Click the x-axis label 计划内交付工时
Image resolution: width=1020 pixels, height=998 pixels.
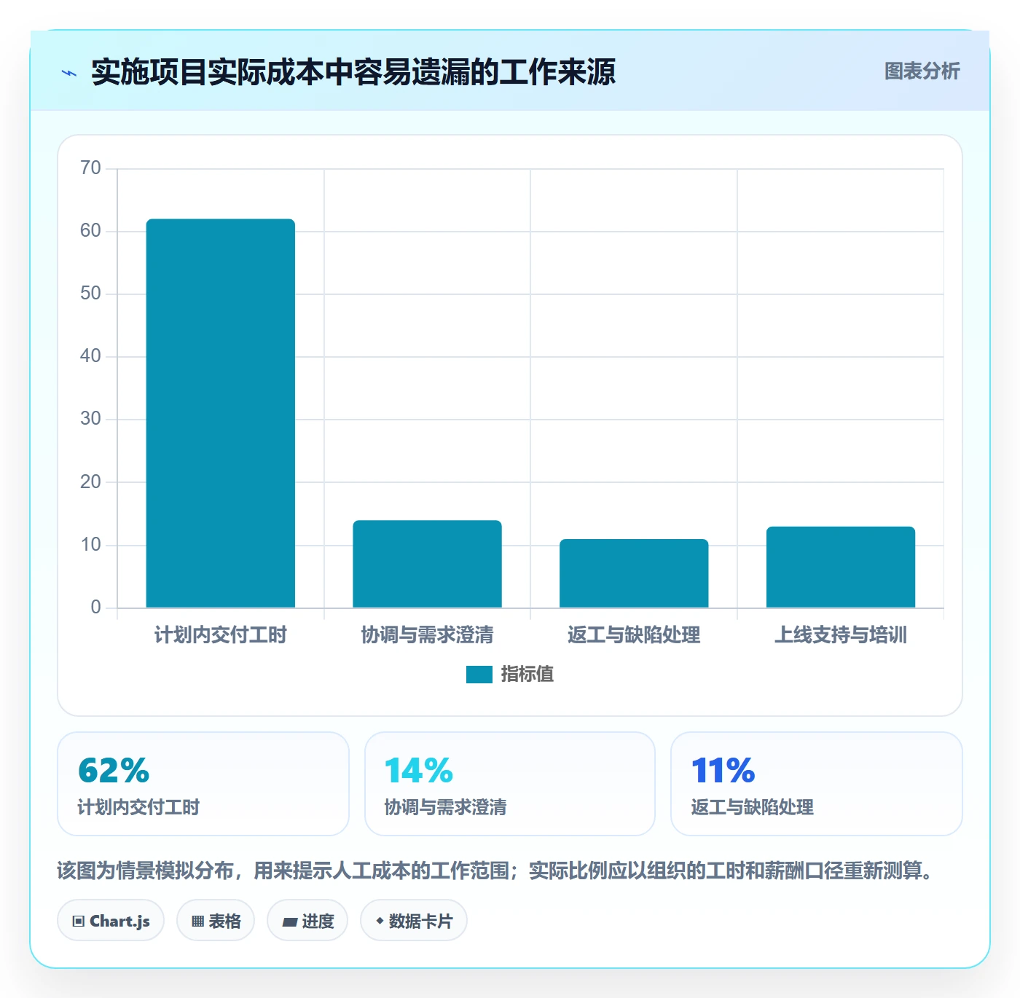(221, 635)
